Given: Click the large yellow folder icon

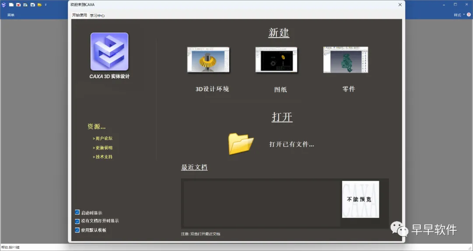Looking at the screenshot, I should [x=241, y=144].
